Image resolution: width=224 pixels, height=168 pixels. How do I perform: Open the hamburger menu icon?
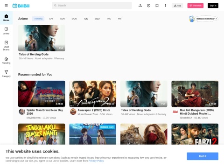point(6,6)
